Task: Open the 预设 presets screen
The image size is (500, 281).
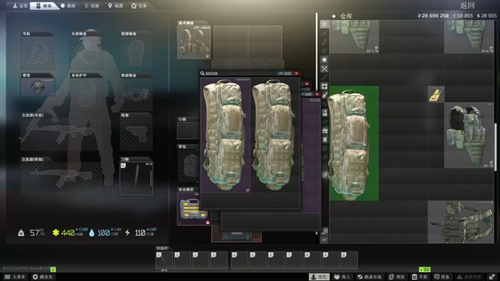Action: pos(397,277)
